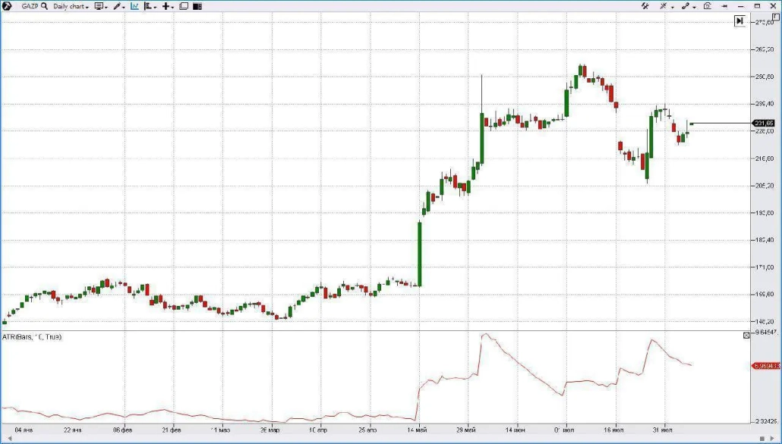Click the 231.65 current price marker
Screen dimensions: 782x444
point(763,123)
